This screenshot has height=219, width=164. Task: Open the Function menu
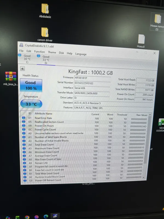(x=39, y=52)
